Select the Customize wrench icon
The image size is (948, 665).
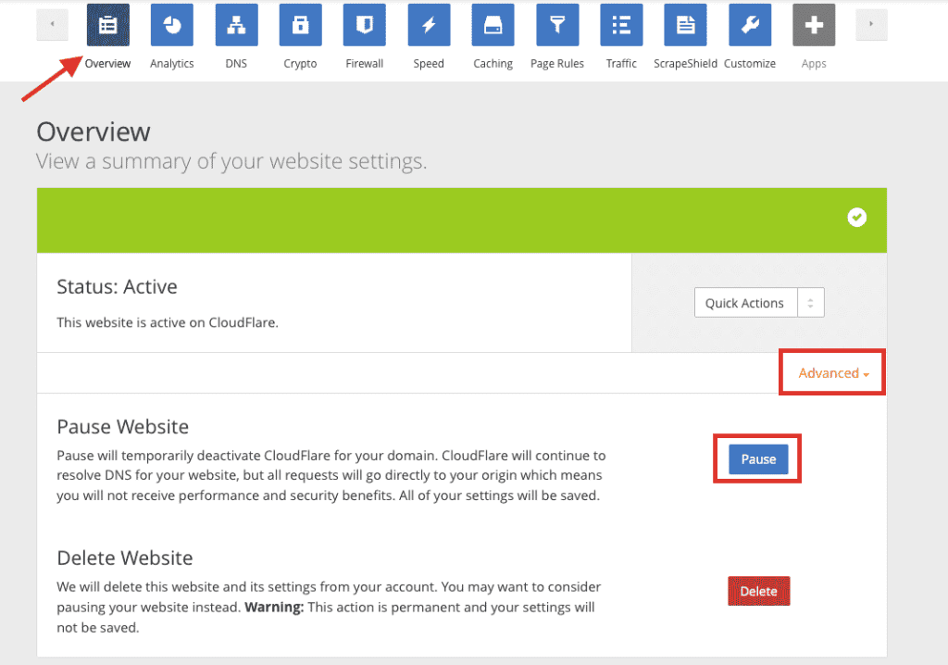(x=750, y=25)
